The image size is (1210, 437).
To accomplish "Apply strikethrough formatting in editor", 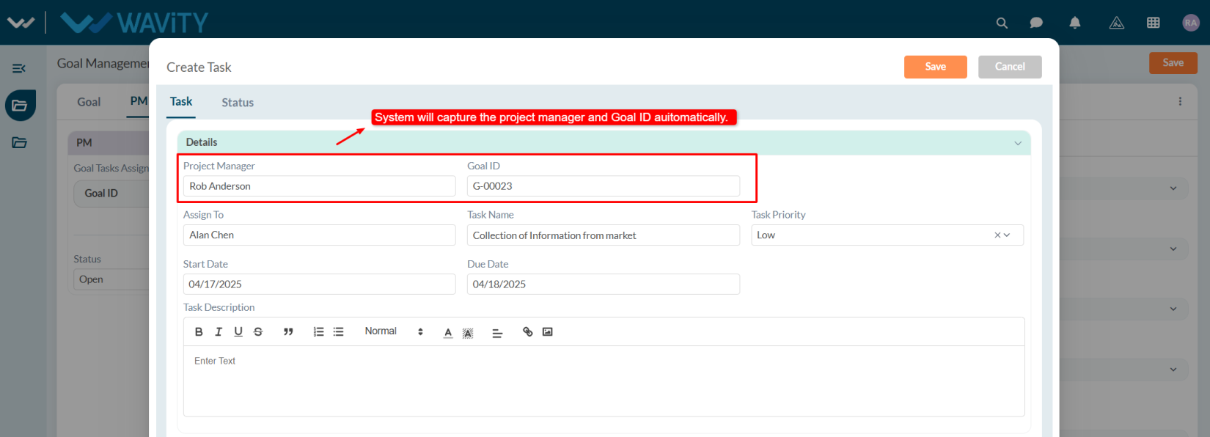I will click(x=258, y=331).
